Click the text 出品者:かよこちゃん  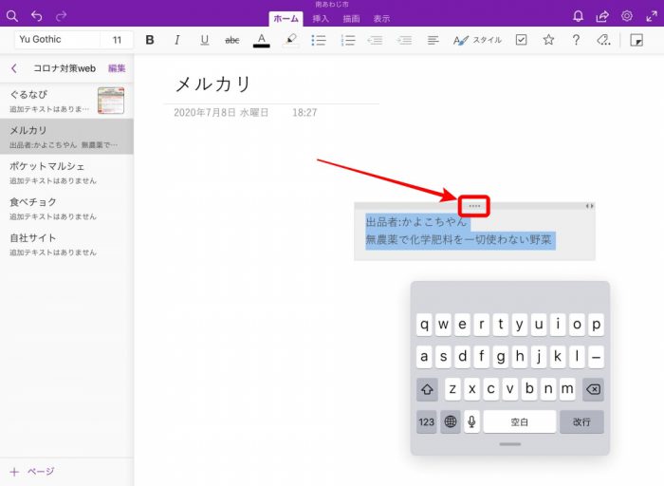[415, 221]
